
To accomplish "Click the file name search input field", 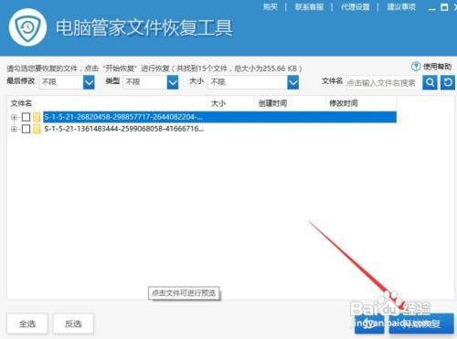I will coord(384,82).
